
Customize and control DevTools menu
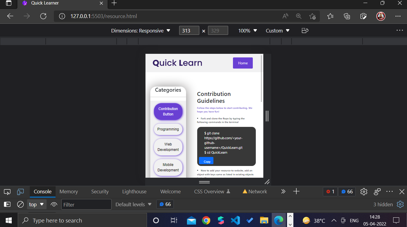click(390, 192)
